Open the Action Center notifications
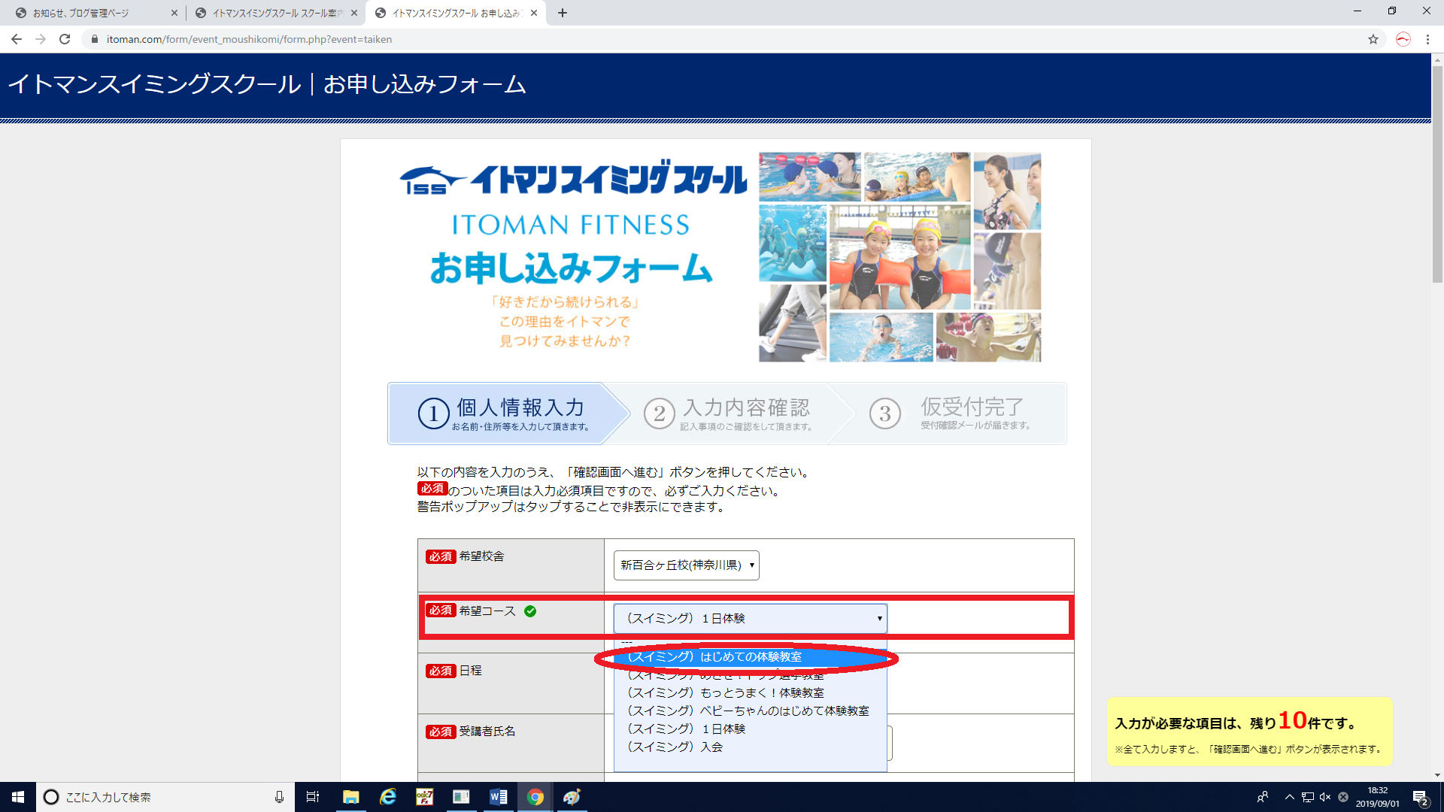Screen dimensions: 1444x812 pos(1421,798)
